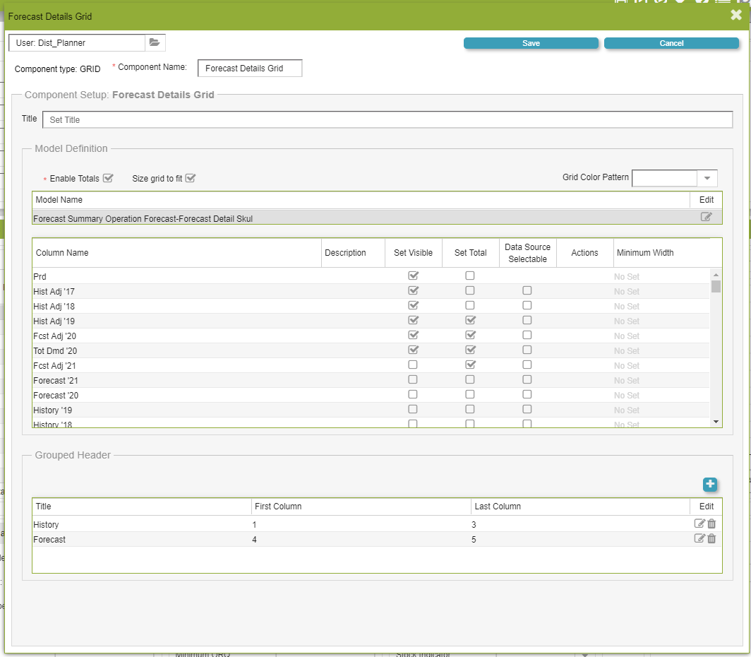Viewport: 751px width, 657px height.
Task: Add a new grouped header with plus icon
Action: pos(710,485)
